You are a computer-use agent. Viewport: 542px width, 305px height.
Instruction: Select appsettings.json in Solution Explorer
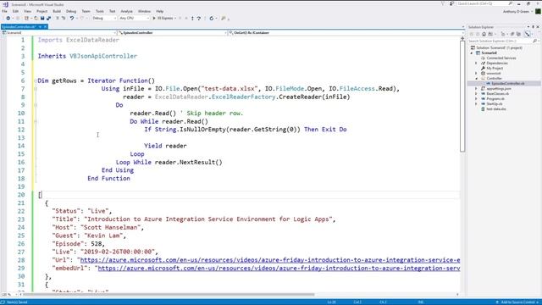496,88
